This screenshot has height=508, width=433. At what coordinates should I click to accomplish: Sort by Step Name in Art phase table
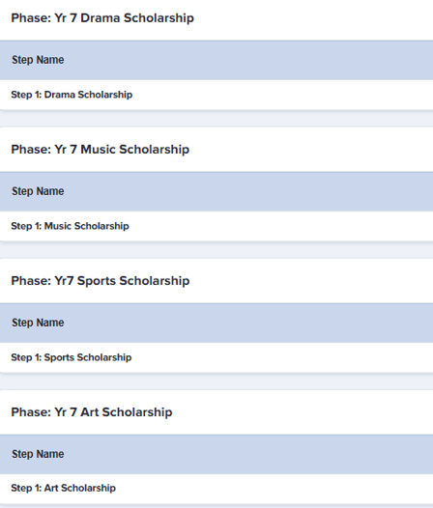point(38,454)
